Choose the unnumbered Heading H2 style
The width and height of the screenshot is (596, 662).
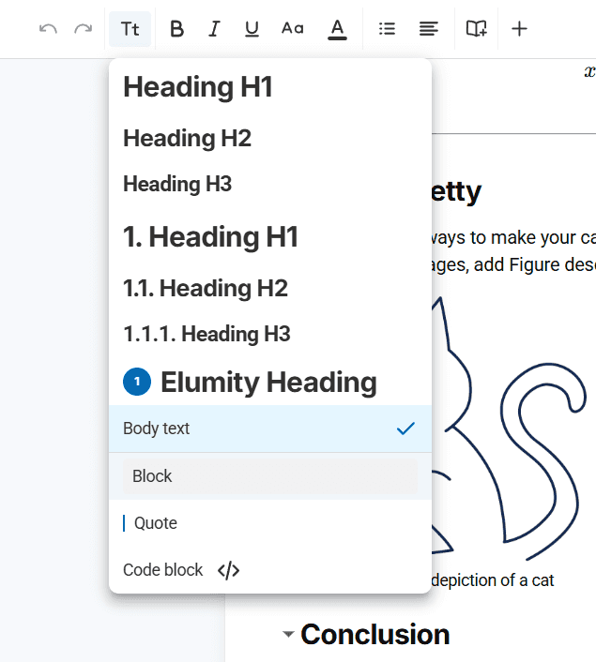(187, 138)
